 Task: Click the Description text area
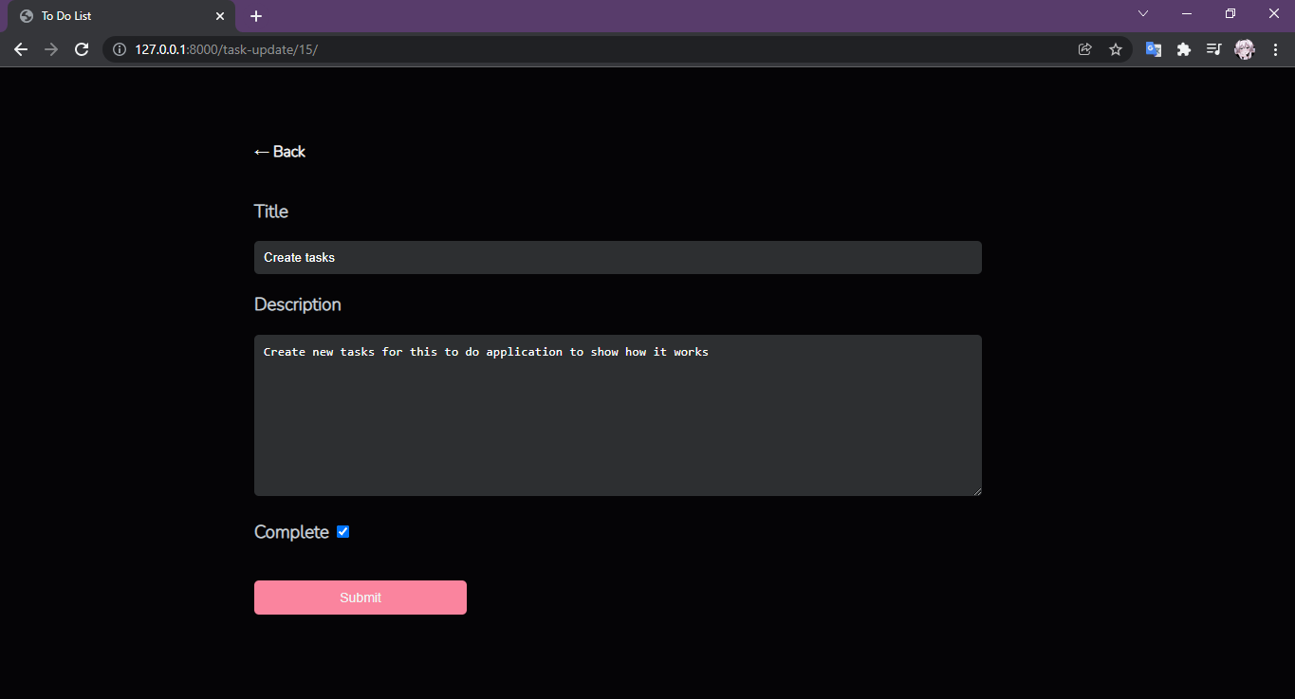click(617, 414)
